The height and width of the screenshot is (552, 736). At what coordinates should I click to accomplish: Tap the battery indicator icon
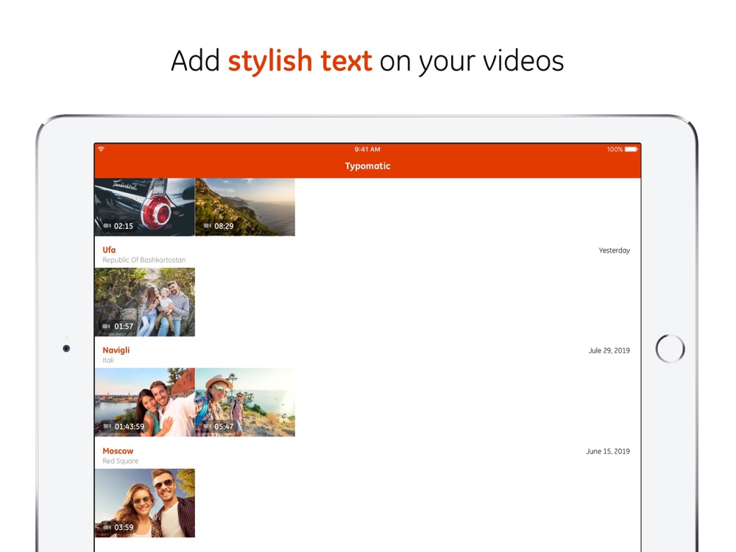(631, 149)
